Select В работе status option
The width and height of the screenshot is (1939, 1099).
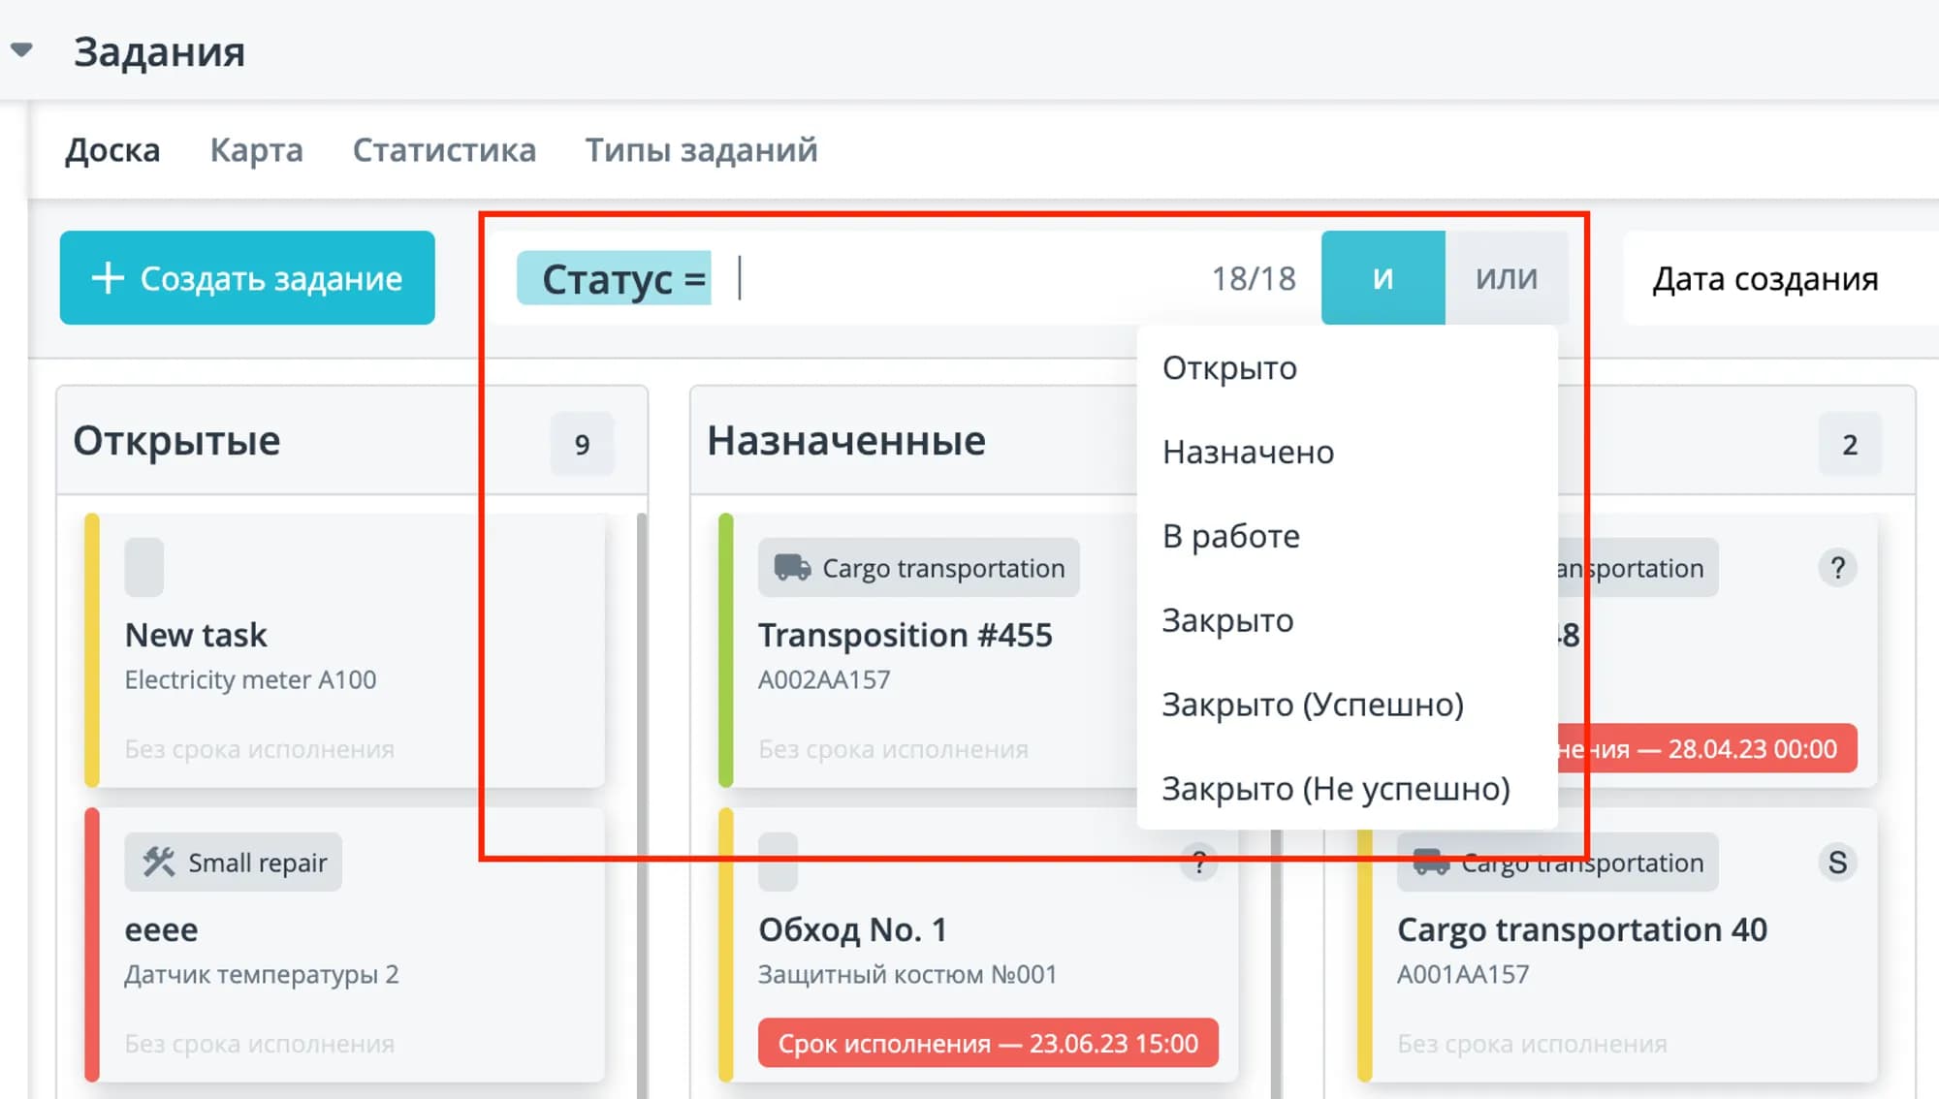point(1230,536)
